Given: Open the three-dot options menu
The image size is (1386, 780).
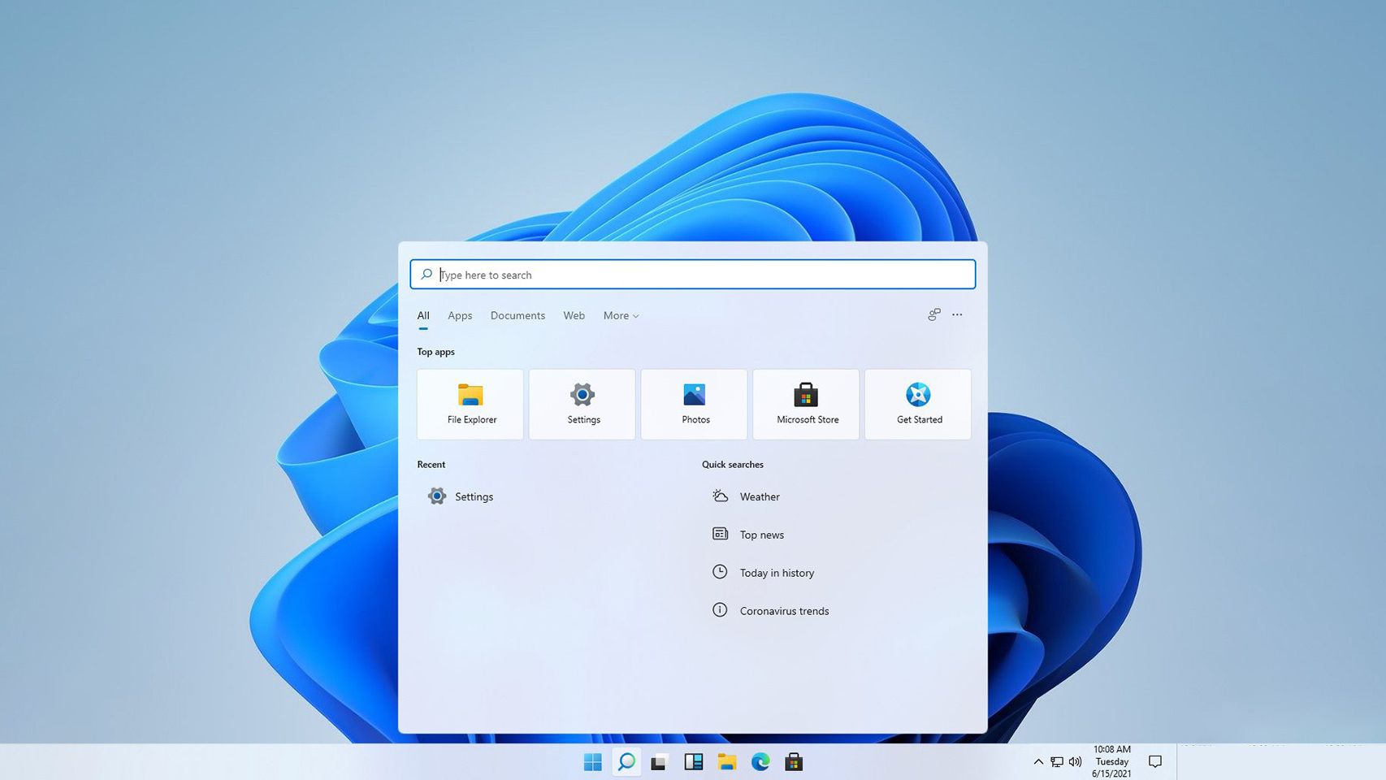Looking at the screenshot, I should (x=957, y=314).
